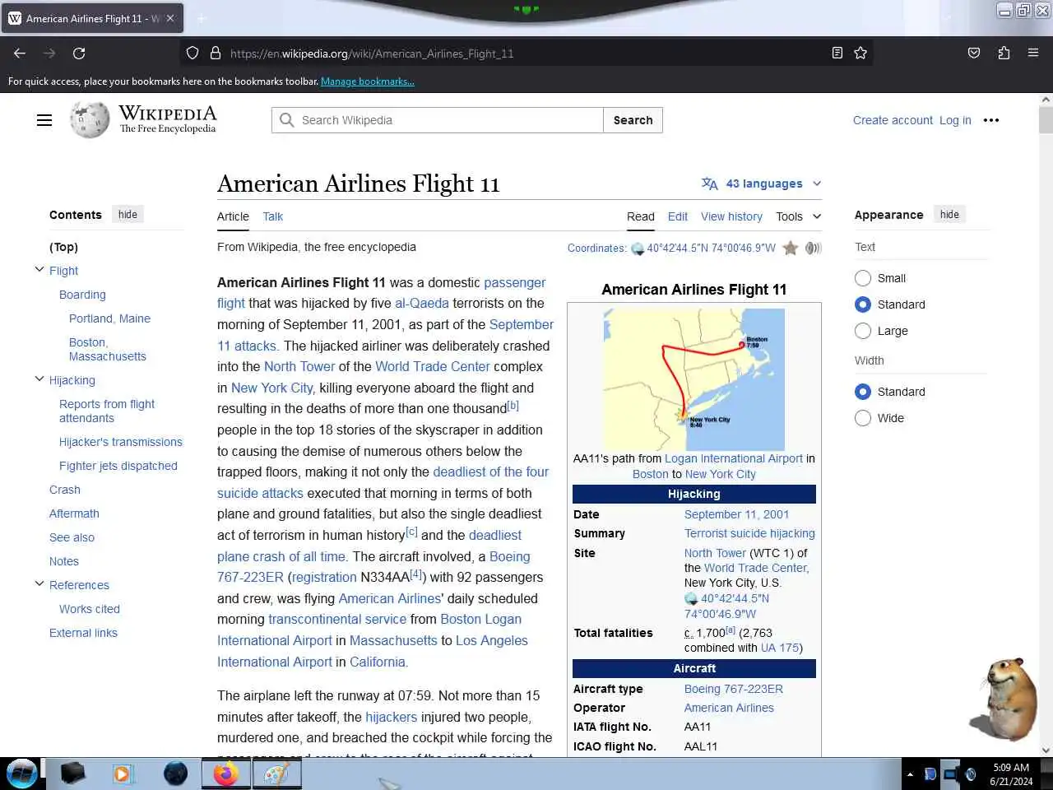Click the September 11, 2001 date link
Viewport: 1053px width, 790px height.
[x=736, y=514]
